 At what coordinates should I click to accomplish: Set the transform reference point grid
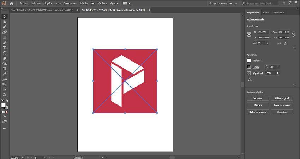point(249,34)
